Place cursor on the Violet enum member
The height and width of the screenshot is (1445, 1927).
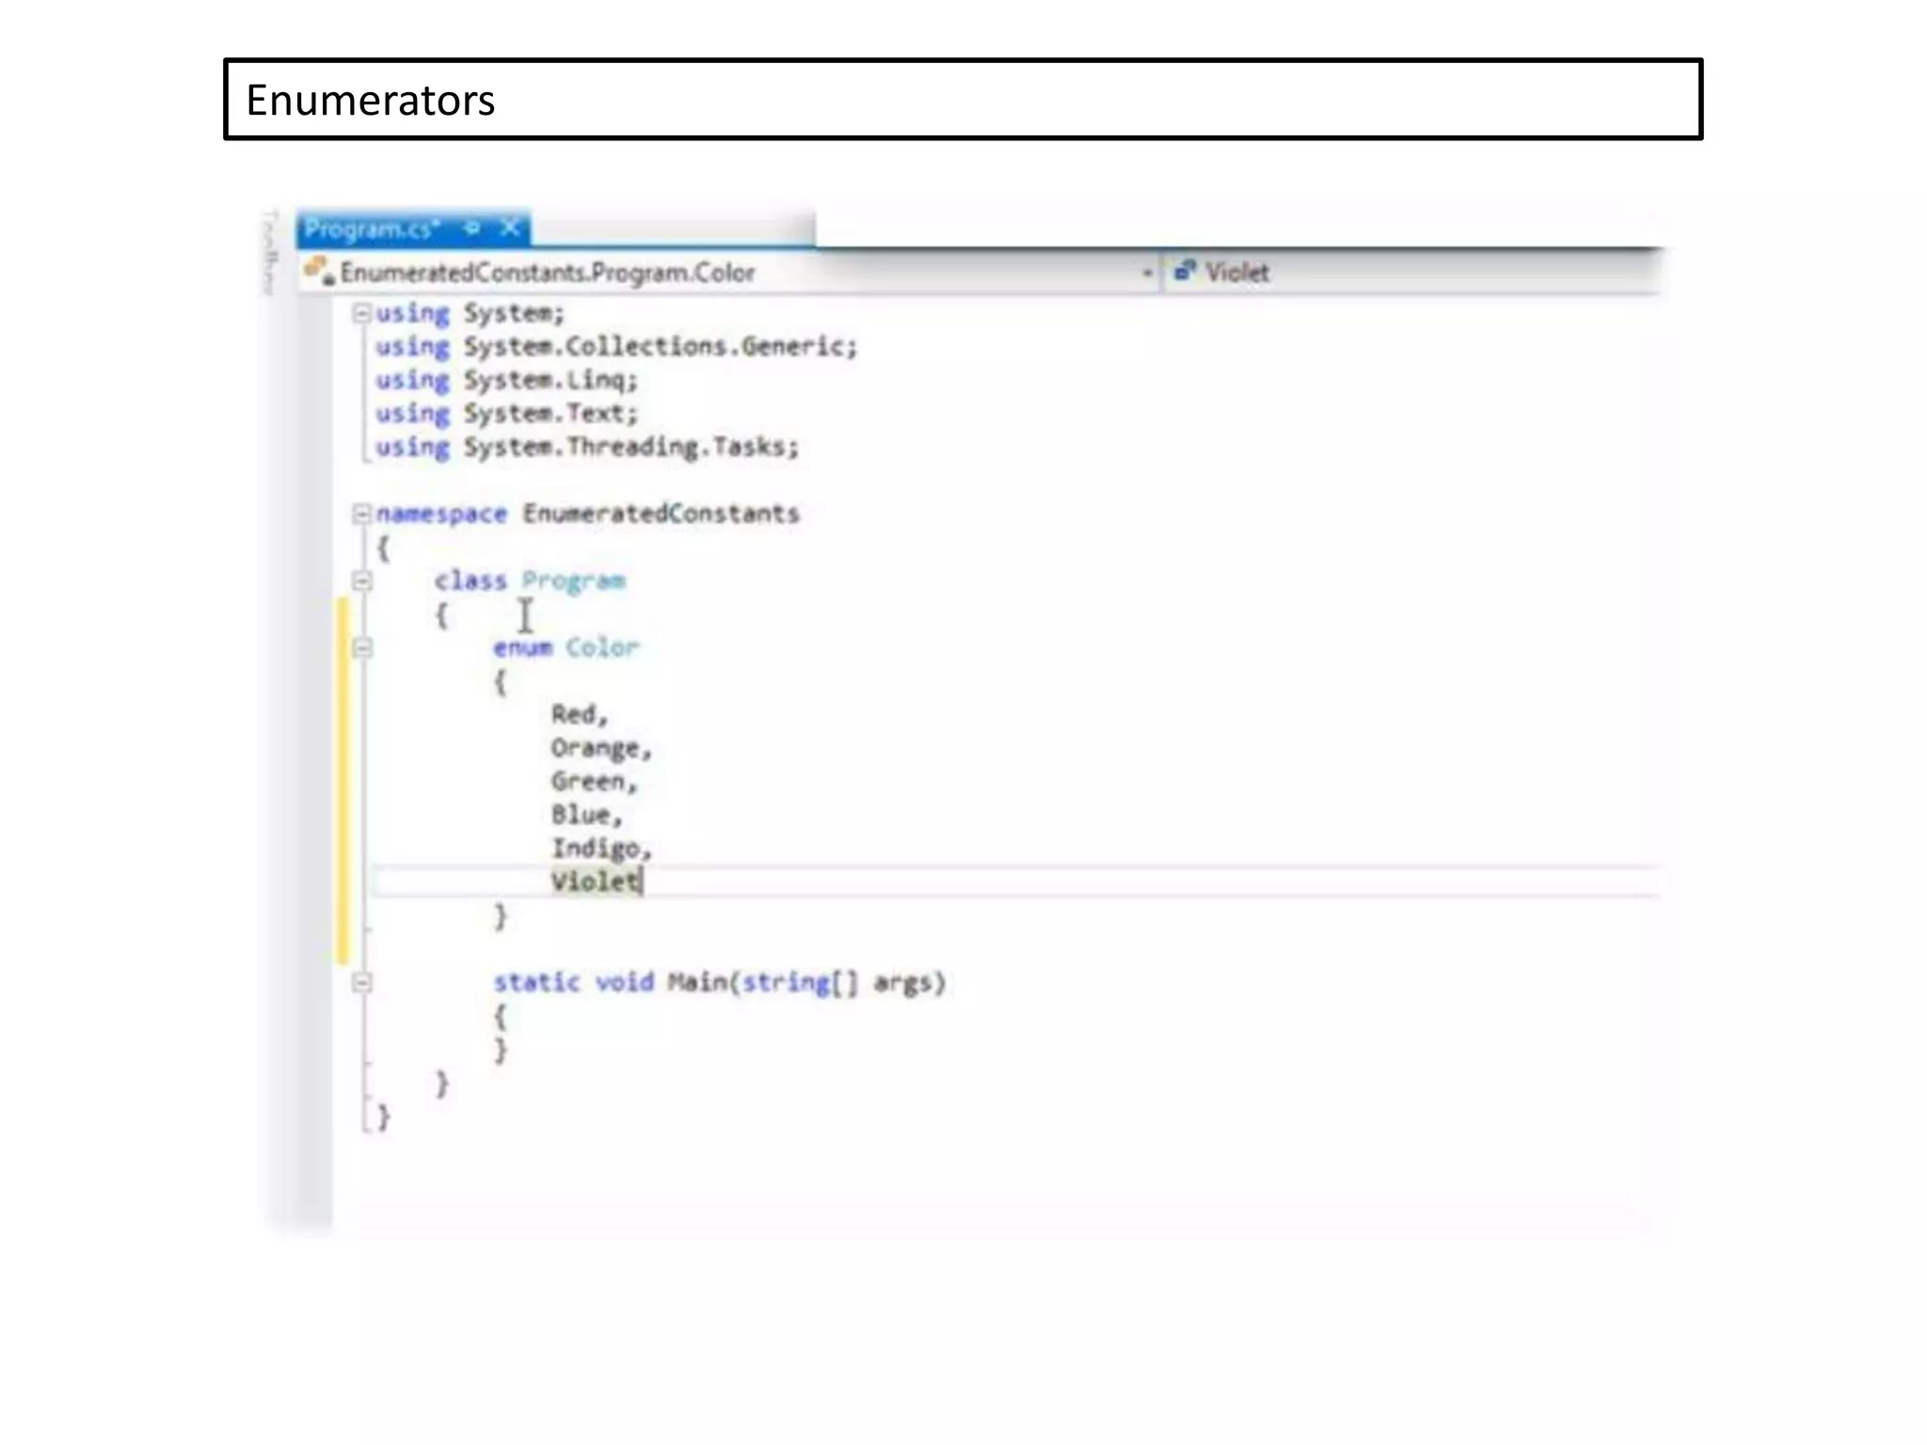[595, 882]
